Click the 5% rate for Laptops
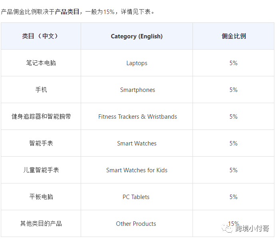Image resolution: width=278 pixels, height=241 pixels. [234, 63]
